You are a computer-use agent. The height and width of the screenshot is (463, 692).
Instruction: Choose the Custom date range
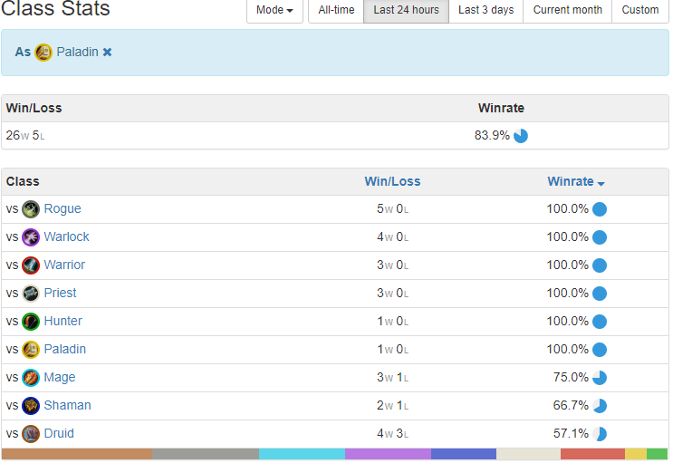(640, 10)
